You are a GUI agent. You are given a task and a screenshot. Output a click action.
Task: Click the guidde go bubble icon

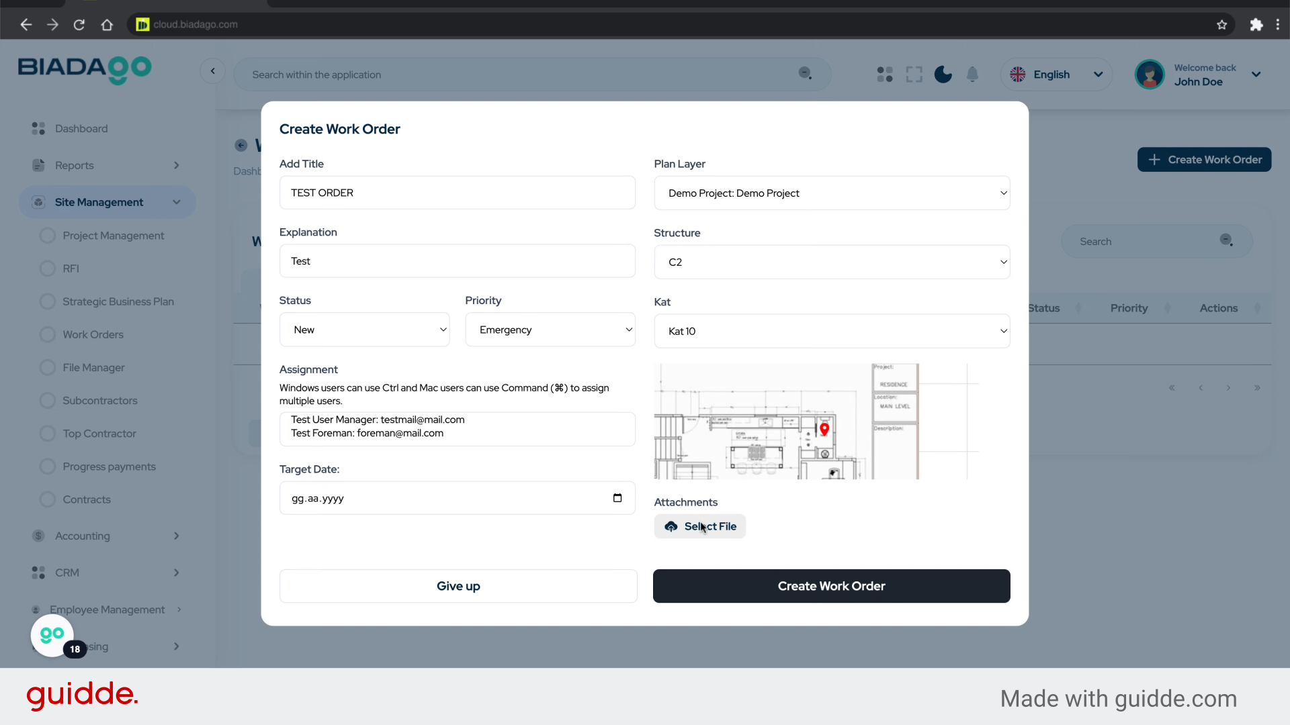tap(52, 634)
